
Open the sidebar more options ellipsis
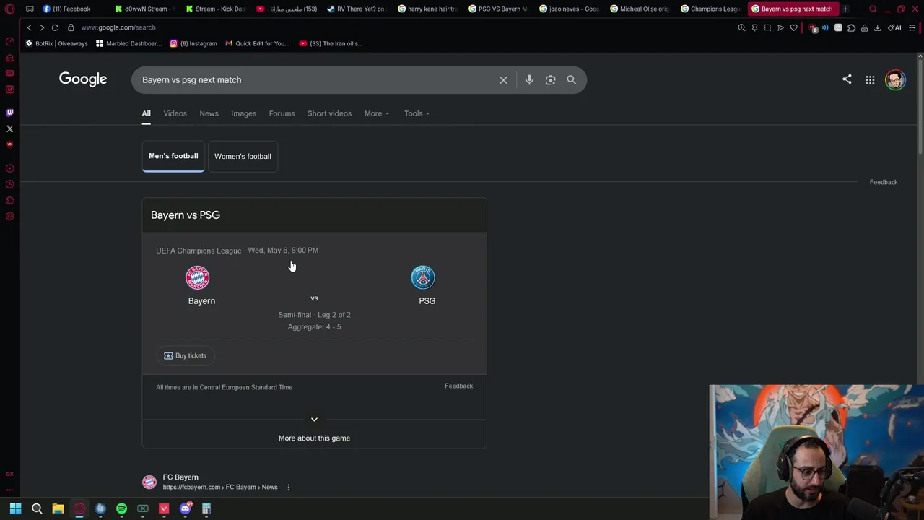tap(9, 489)
